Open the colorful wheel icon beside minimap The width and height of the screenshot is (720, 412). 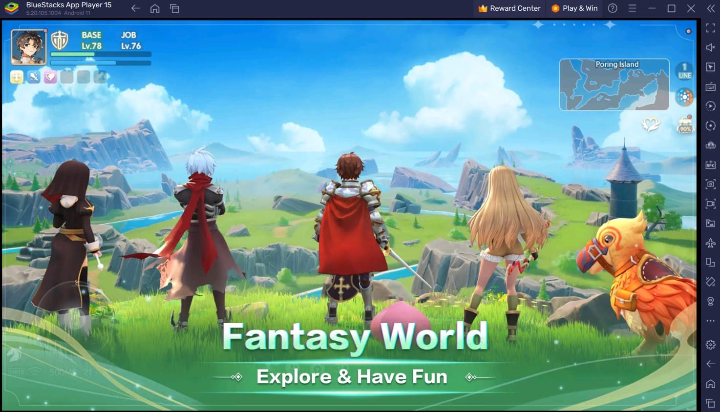[684, 97]
